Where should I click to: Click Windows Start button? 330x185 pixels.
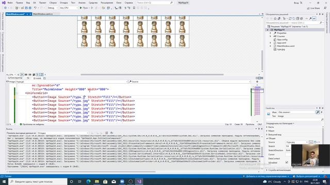[4, 181]
